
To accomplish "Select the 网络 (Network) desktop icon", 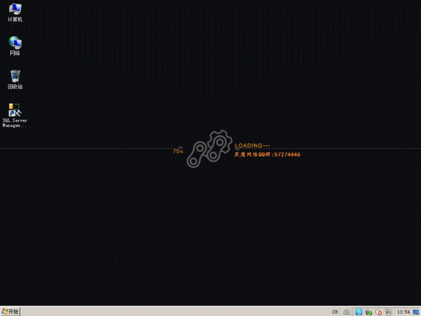I will (x=15, y=46).
